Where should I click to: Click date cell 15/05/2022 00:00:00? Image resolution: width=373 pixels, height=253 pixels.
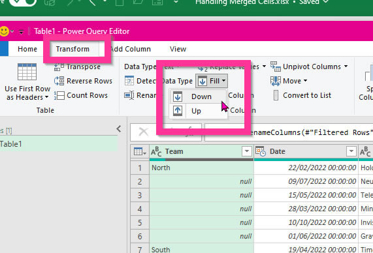click(306, 195)
